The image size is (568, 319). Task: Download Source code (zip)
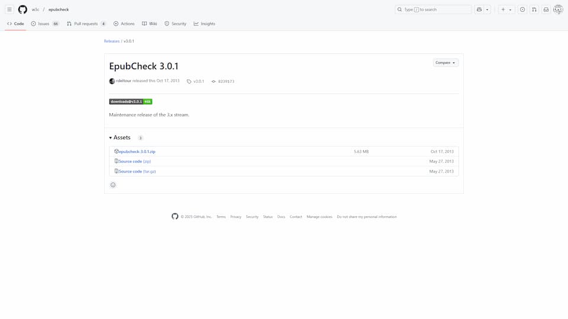(135, 161)
